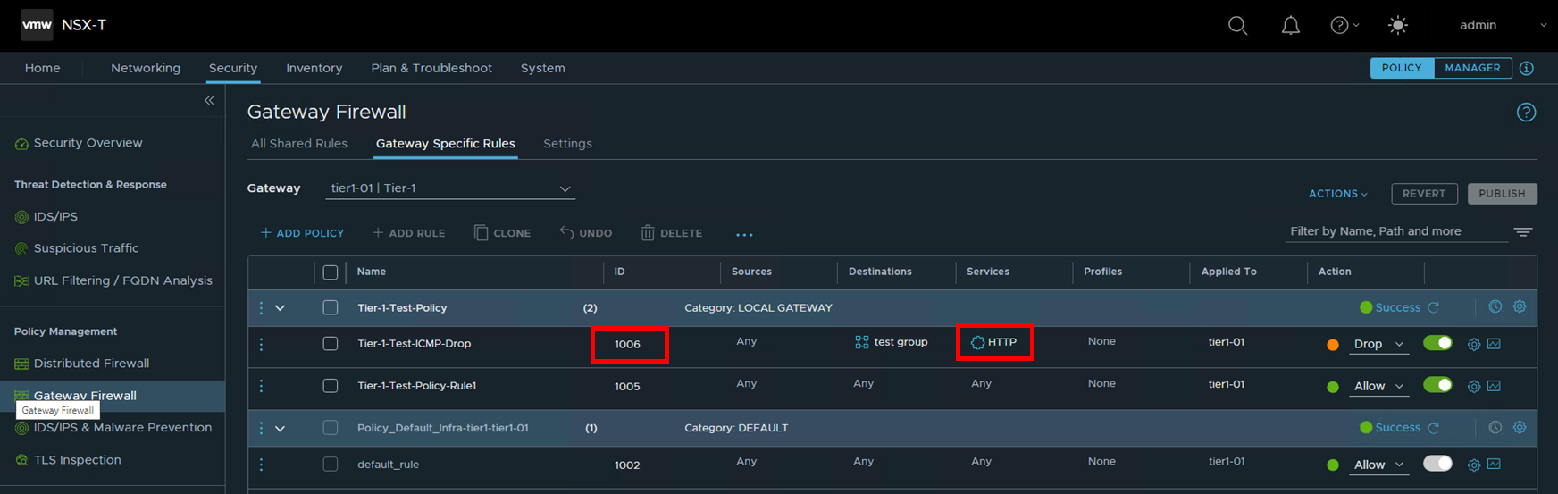Open clock icon for Tier-1-Test-Policy
1558x494 pixels.
[1495, 306]
